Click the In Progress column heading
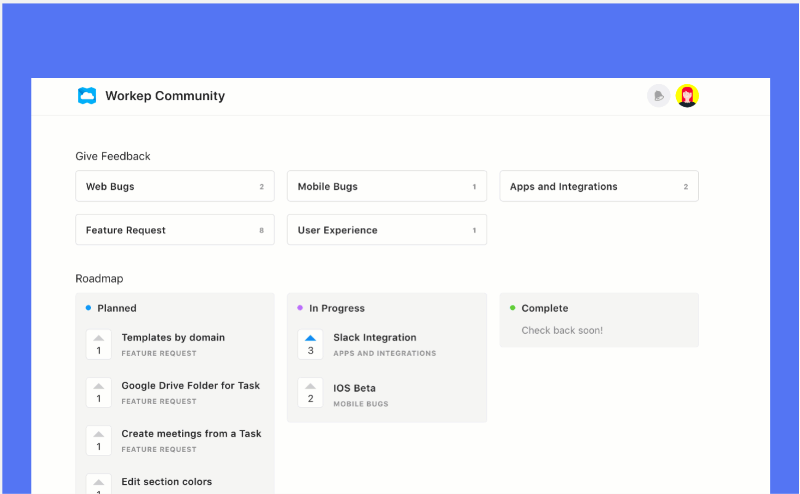This screenshot has height=494, width=800. point(337,308)
